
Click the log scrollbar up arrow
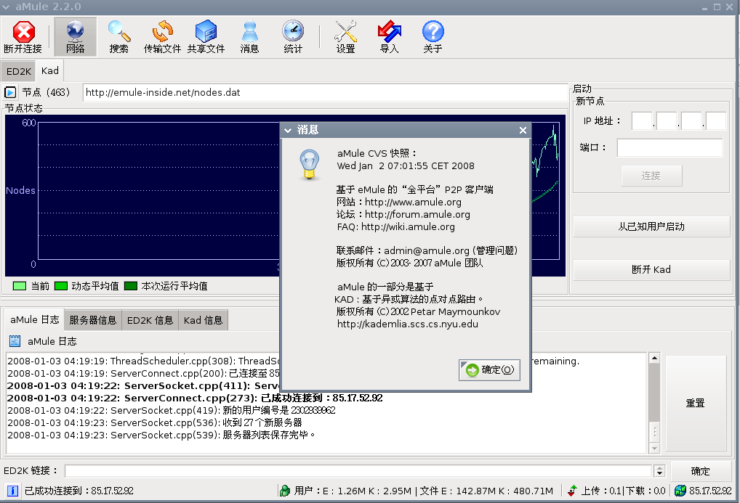point(654,358)
